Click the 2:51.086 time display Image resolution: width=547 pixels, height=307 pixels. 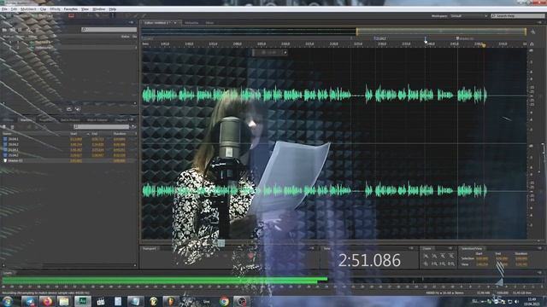369,260
